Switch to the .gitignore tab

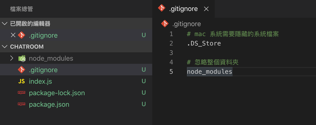click(x=183, y=9)
